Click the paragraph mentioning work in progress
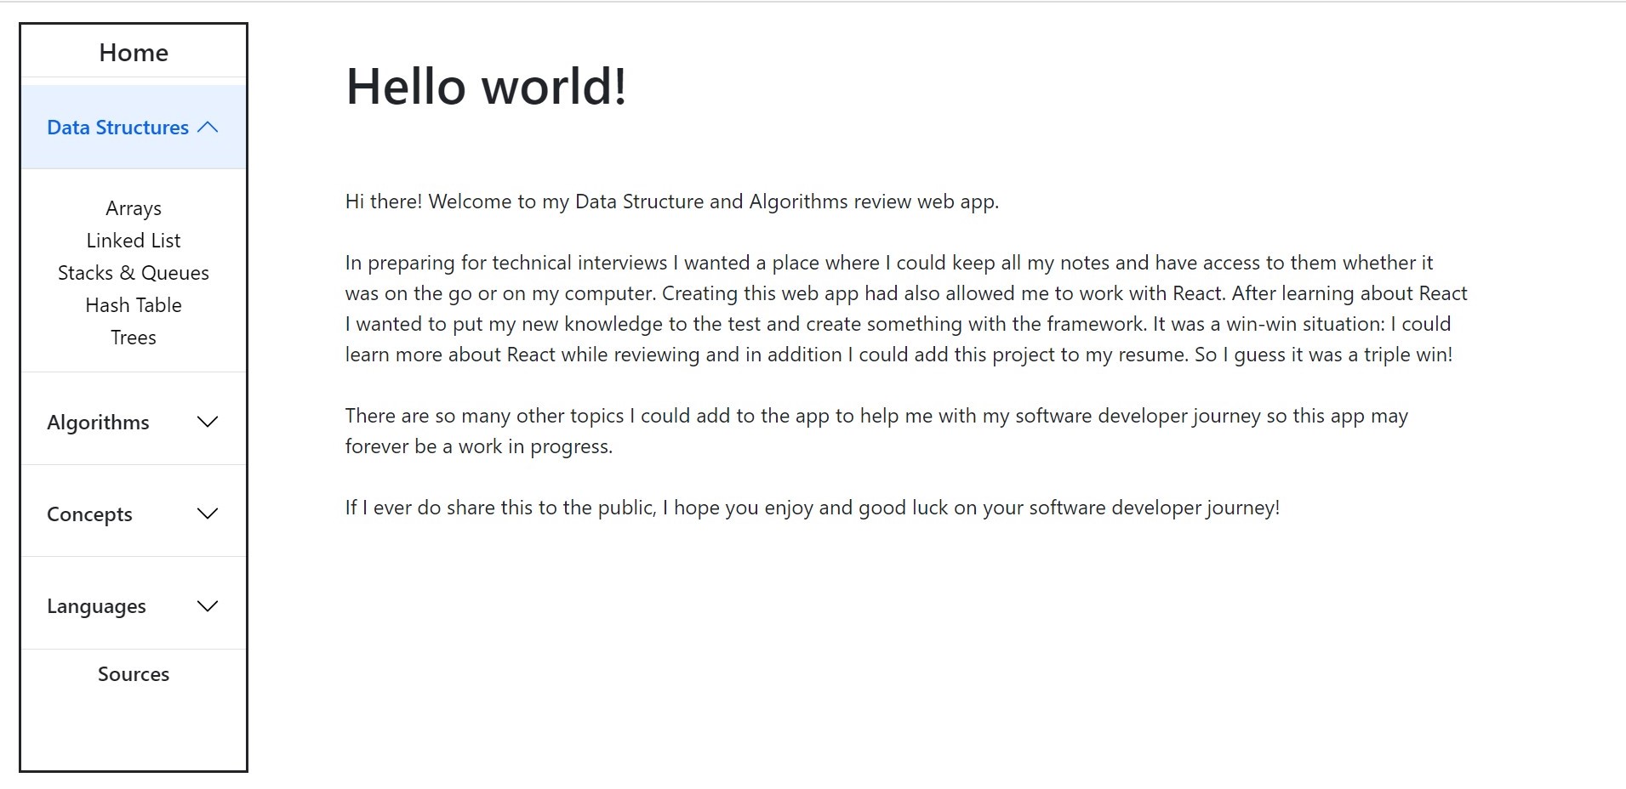1626x789 pixels. pos(876,431)
